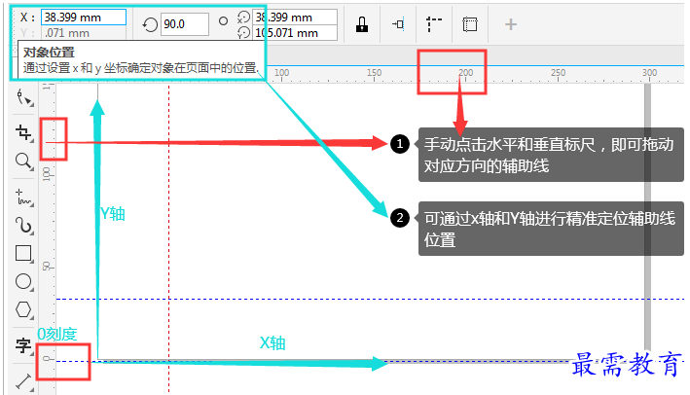Select the Ellipse tool
Image resolution: width=690 pixels, height=395 pixels.
click(x=23, y=281)
